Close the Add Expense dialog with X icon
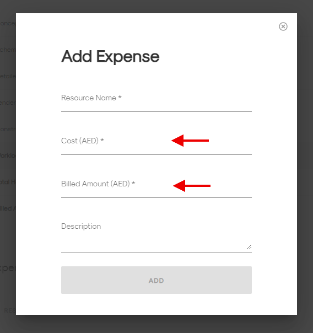The width and height of the screenshot is (313, 333). (x=283, y=26)
